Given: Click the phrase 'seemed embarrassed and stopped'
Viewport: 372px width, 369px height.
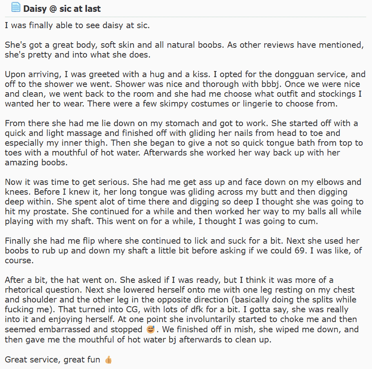Looking at the screenshot, I should (x=74, y=330).
